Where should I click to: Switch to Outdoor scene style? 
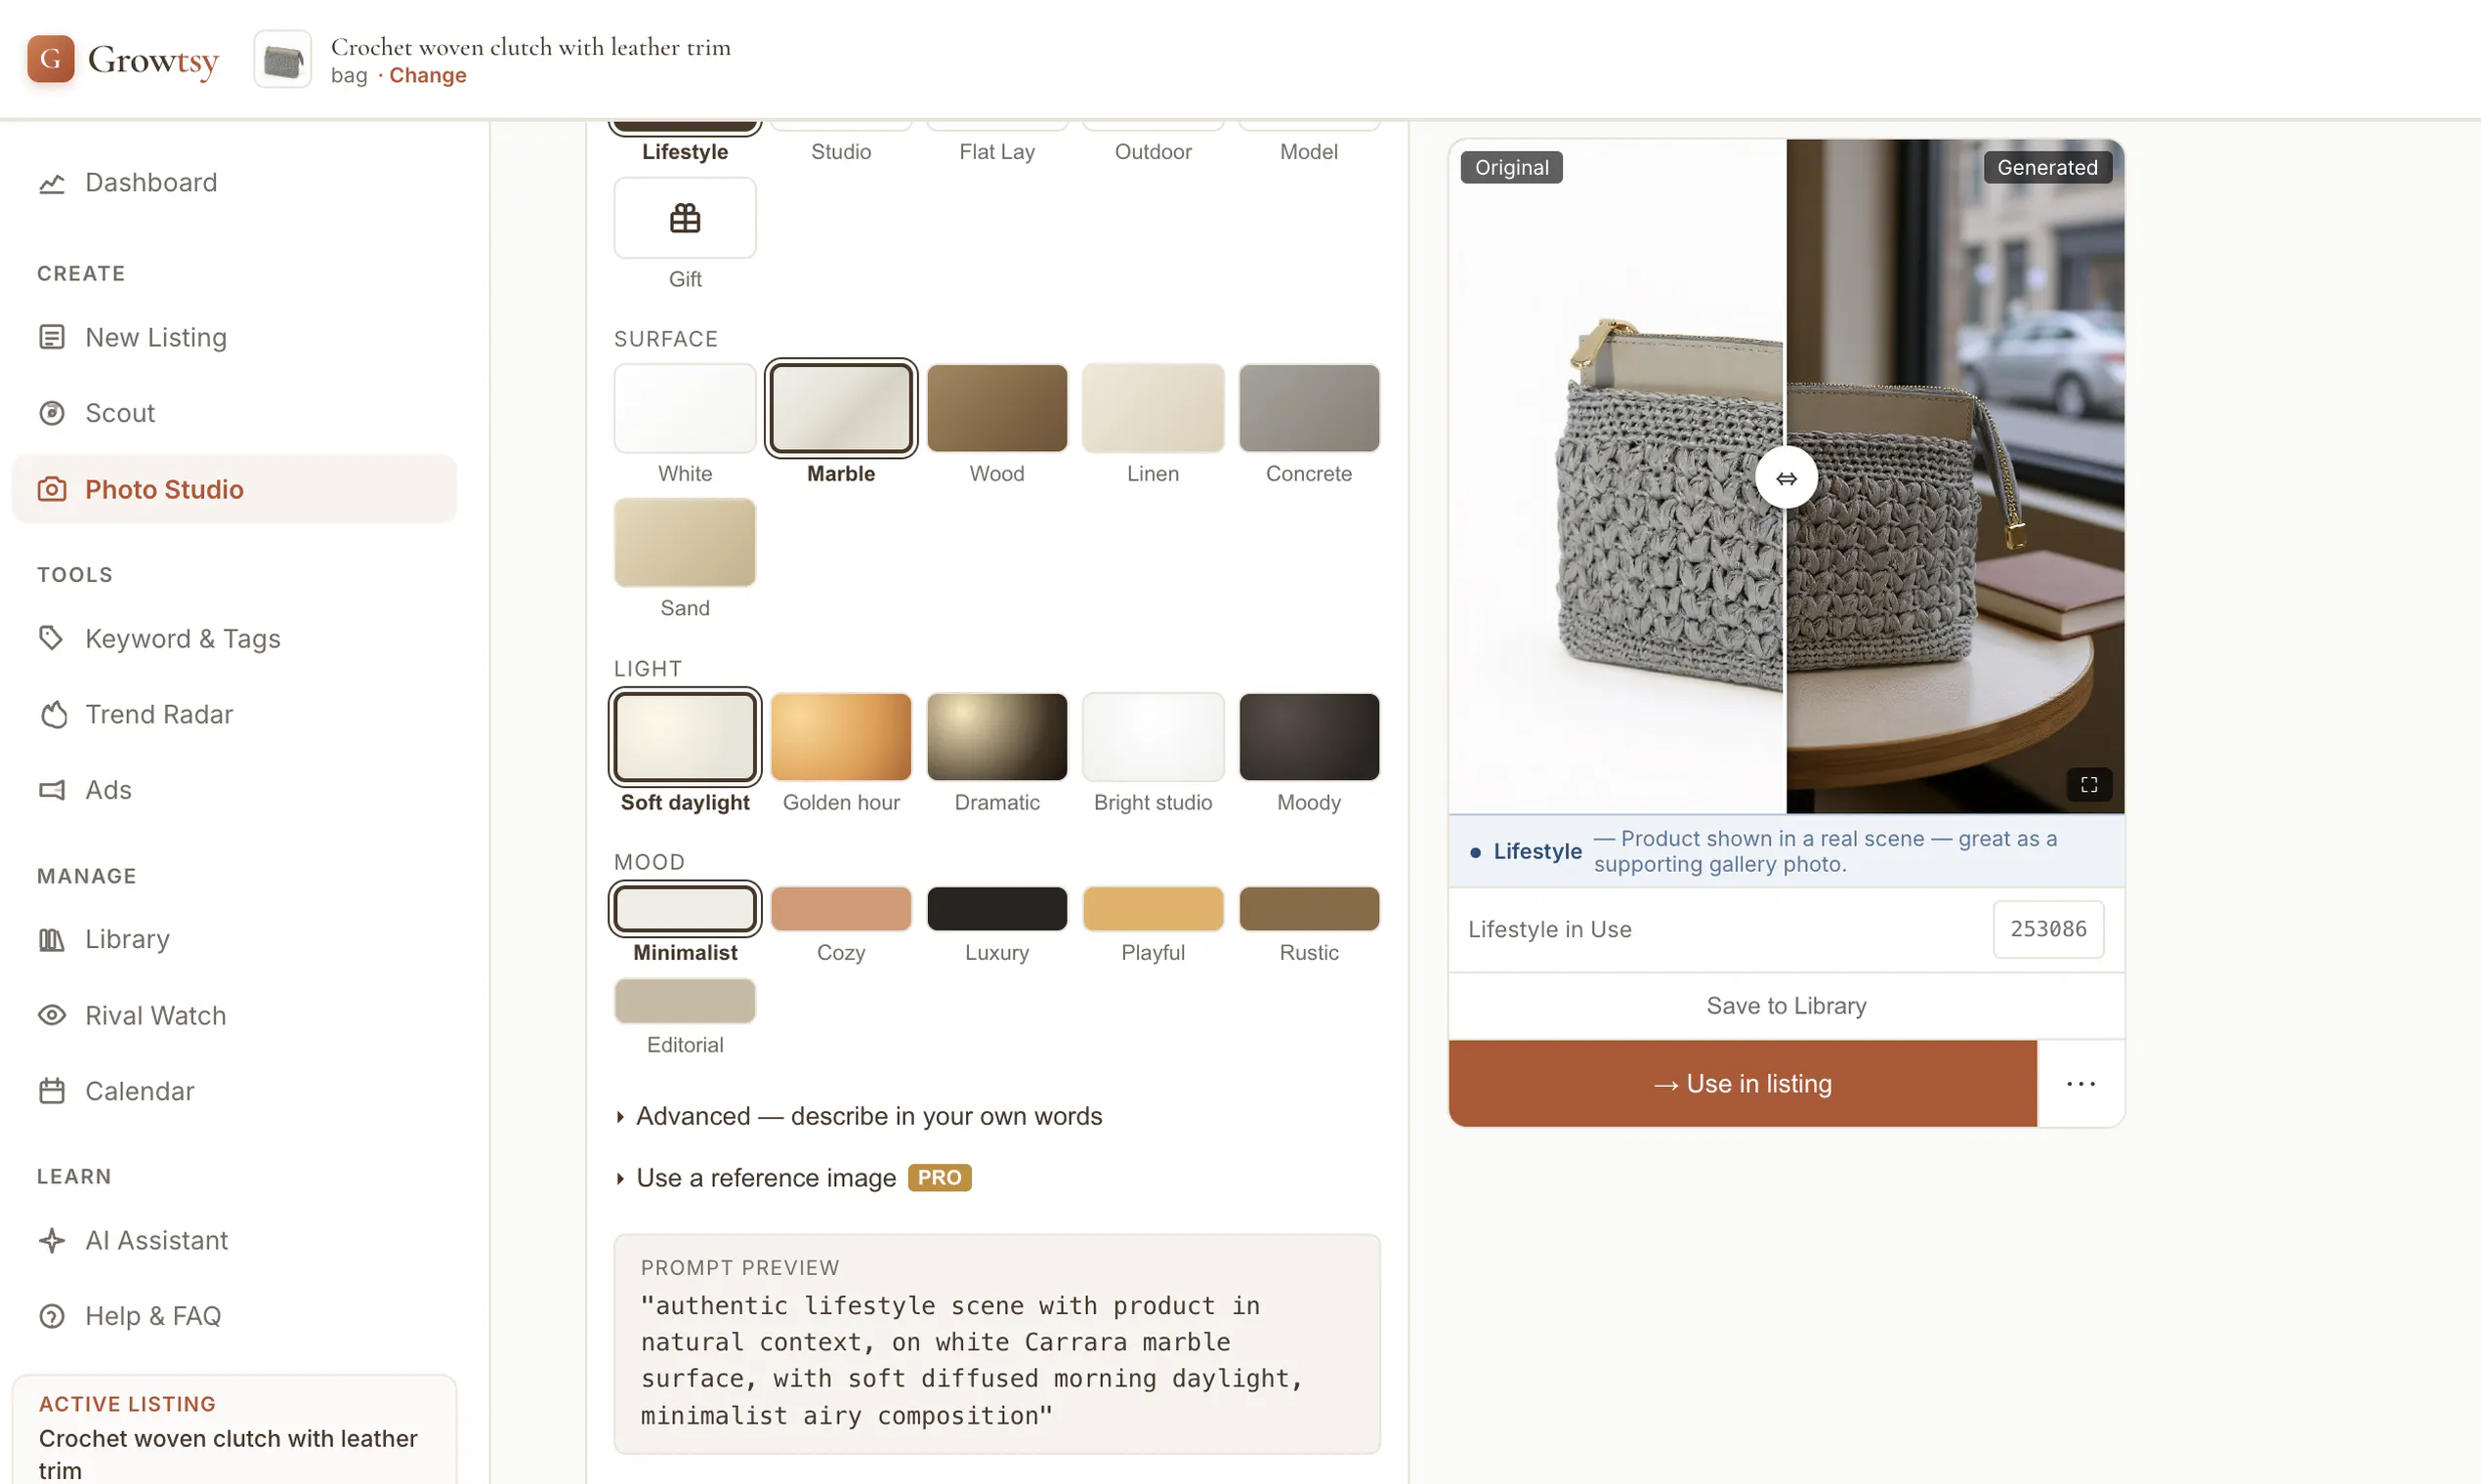pyautogui.click(x=1154, y=152)
